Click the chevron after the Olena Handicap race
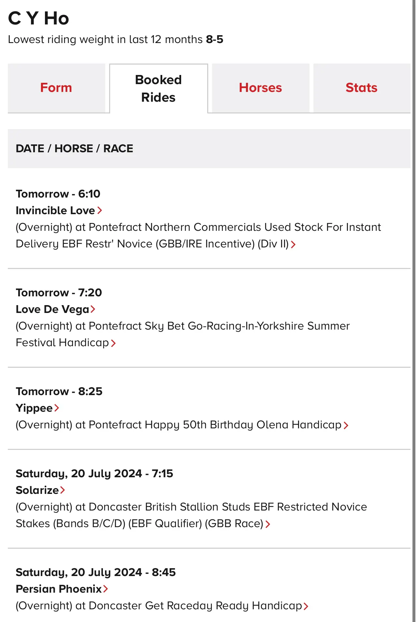Image resolution: width=418 pixels, height=622 pixels. point(346,425)
